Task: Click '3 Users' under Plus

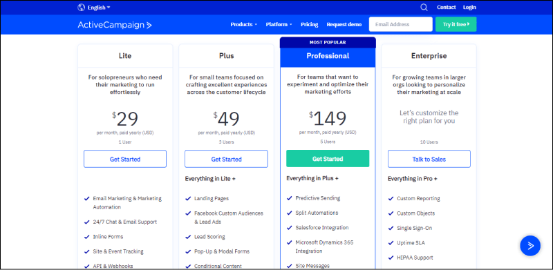Action: (227, 142)
